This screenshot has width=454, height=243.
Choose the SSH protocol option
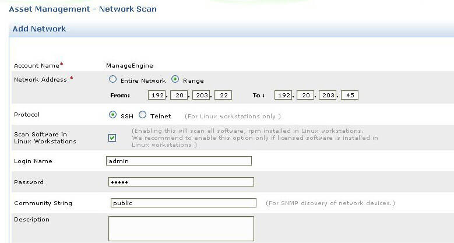(x=112, y=115)
